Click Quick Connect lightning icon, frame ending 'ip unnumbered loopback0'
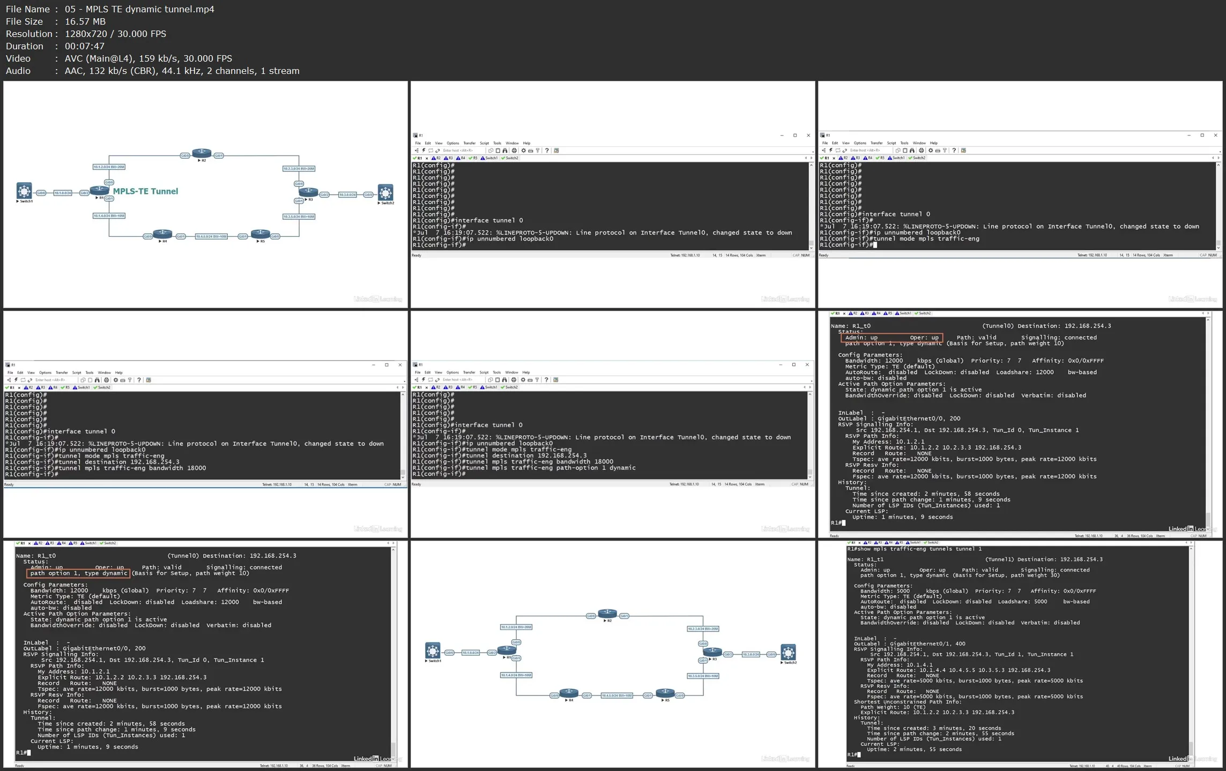The height and width of the screenshot is (771, 1226). pos(423,151)
